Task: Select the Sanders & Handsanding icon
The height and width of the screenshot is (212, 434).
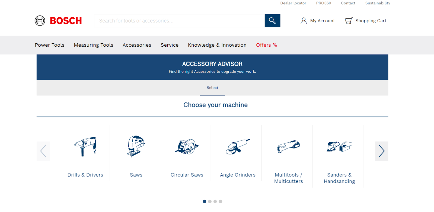Action: click(339, 146)
